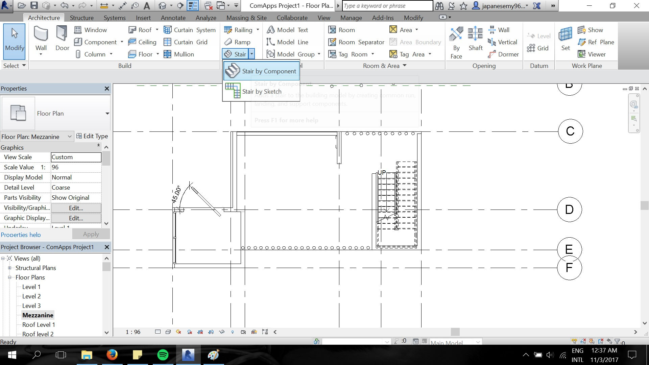This screenshot has width=649, height=365.
Task: Select the Shaft opening tool
Action: pyautogui.click(x=475, y=39)
